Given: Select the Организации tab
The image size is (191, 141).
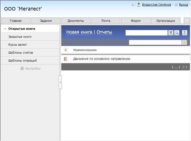Looking at the screenshot, I should pos(166,21).
